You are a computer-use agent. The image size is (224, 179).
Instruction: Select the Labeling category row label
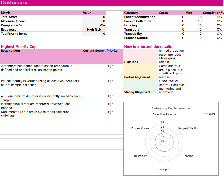(x=131, y=25)
